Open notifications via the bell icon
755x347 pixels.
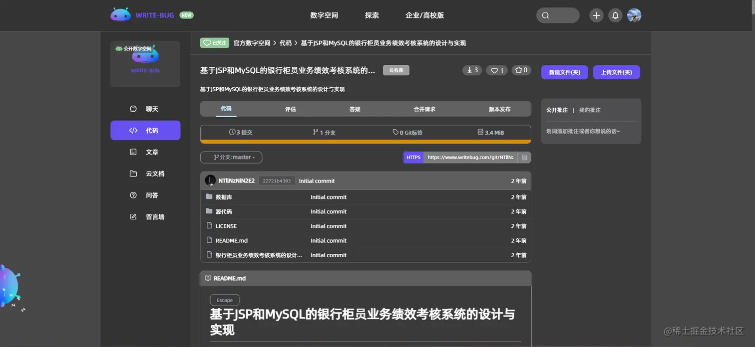(615, 15)
